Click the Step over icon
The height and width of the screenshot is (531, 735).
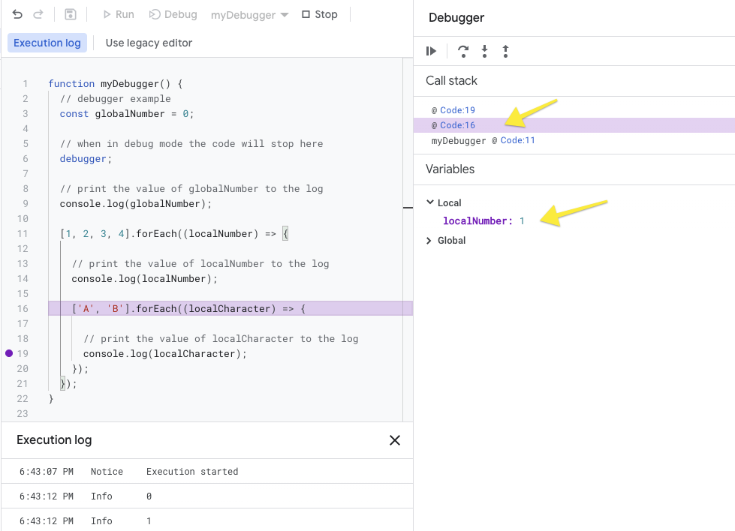pos(463,51)
